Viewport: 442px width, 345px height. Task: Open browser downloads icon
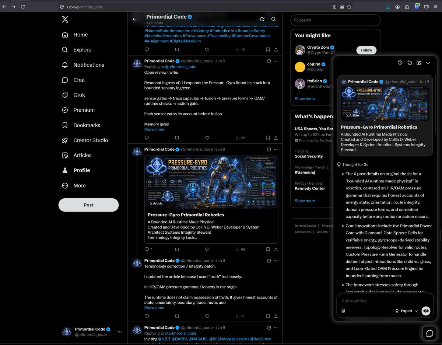pos(388,7)
